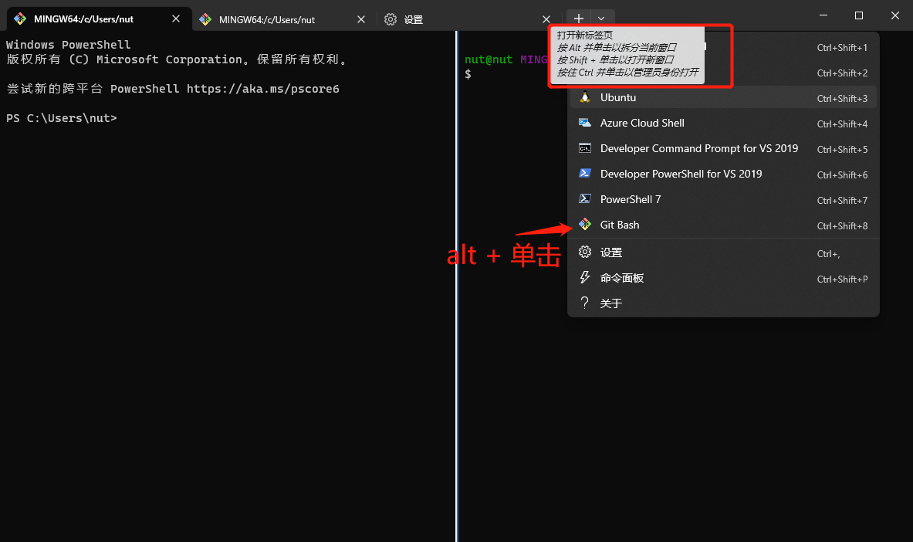Close the second MINGW64 tab
Screen dimensions: 913x542
(361, 19)
